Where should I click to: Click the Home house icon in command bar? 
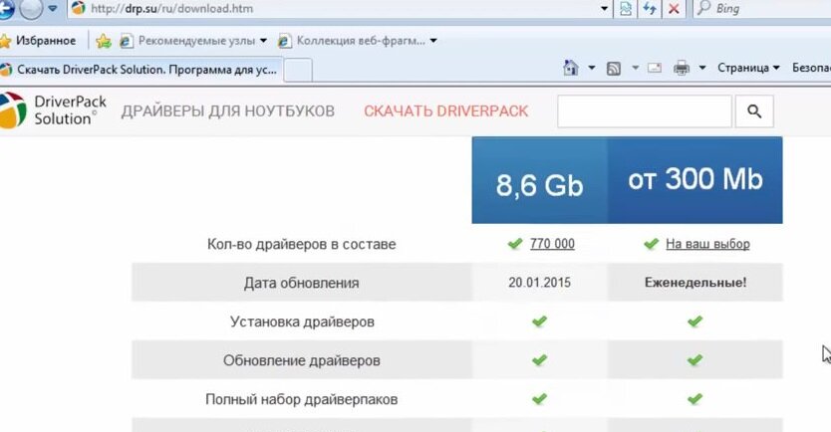tap(571, 68)
